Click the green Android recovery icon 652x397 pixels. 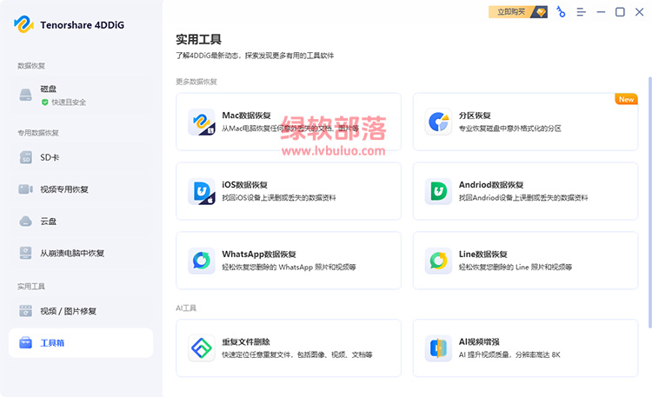point(439,192)
